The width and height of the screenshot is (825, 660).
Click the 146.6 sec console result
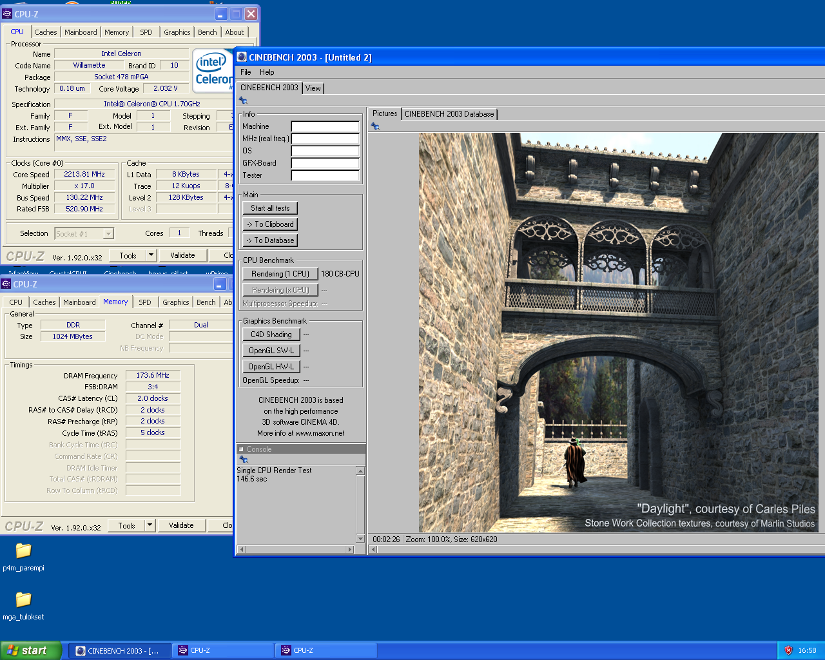coord(252,479)
